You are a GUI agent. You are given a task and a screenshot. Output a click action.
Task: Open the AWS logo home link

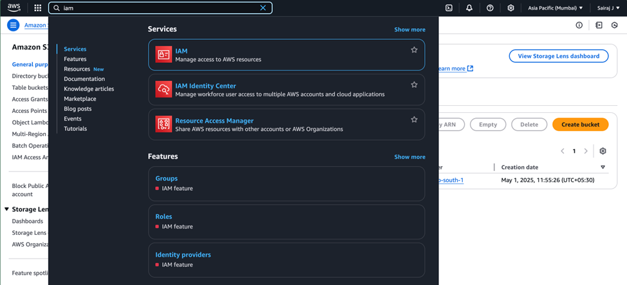[x=14, y=8]
